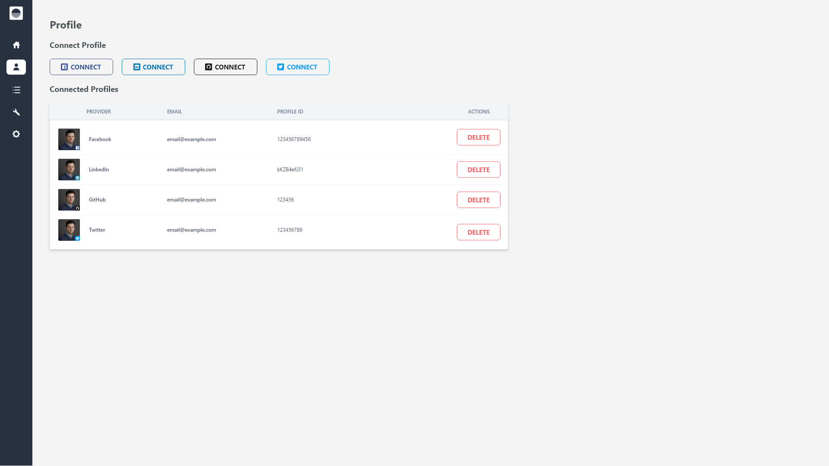Click the Twitter profile avatar thumbnail
The height and width of the screenshot is (466, 829).
[x=69, y=230]
